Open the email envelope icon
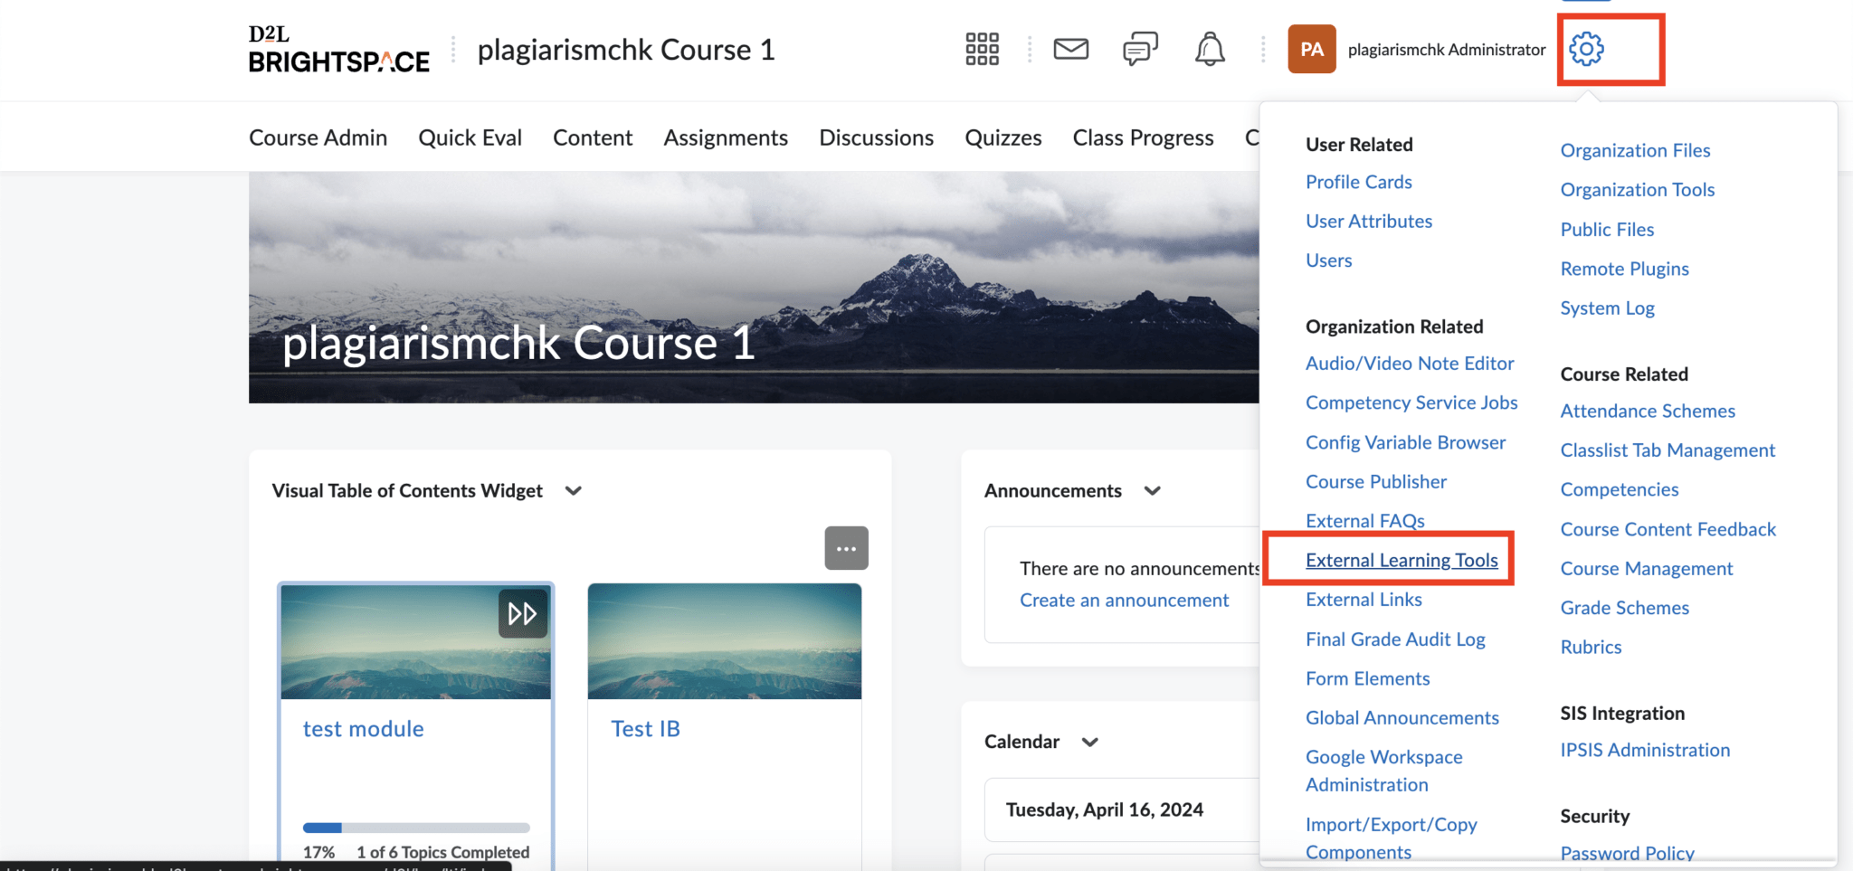The width and height of the screenshot is (1853, 871). pos(1071,49)
